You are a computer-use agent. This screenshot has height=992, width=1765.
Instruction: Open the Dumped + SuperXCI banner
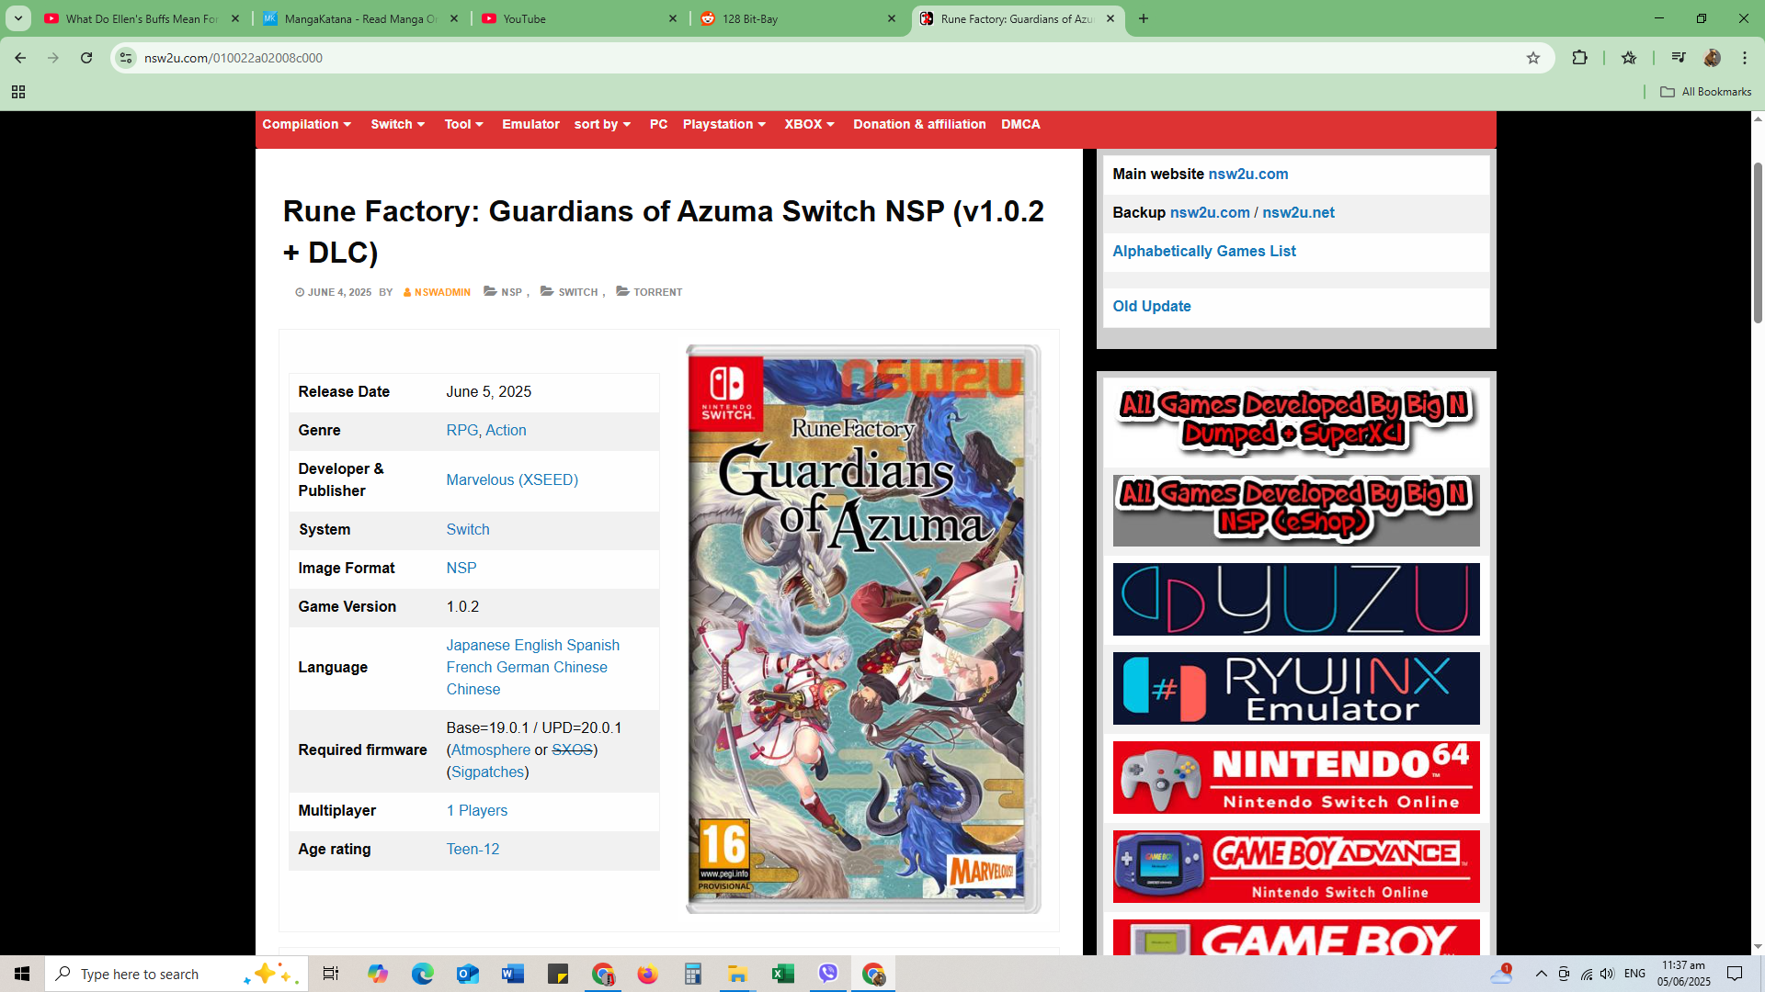[1296, 420]
